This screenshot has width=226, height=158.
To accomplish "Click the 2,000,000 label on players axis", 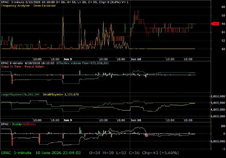I will coord(218,96).
